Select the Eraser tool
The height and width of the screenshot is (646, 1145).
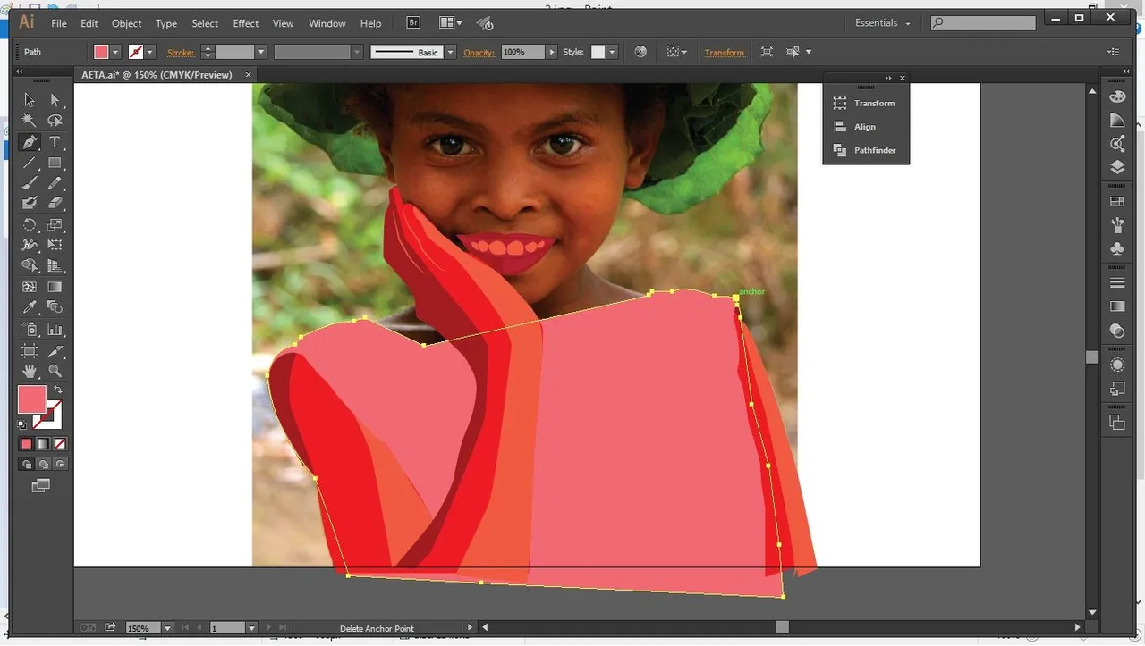point(55,204)
